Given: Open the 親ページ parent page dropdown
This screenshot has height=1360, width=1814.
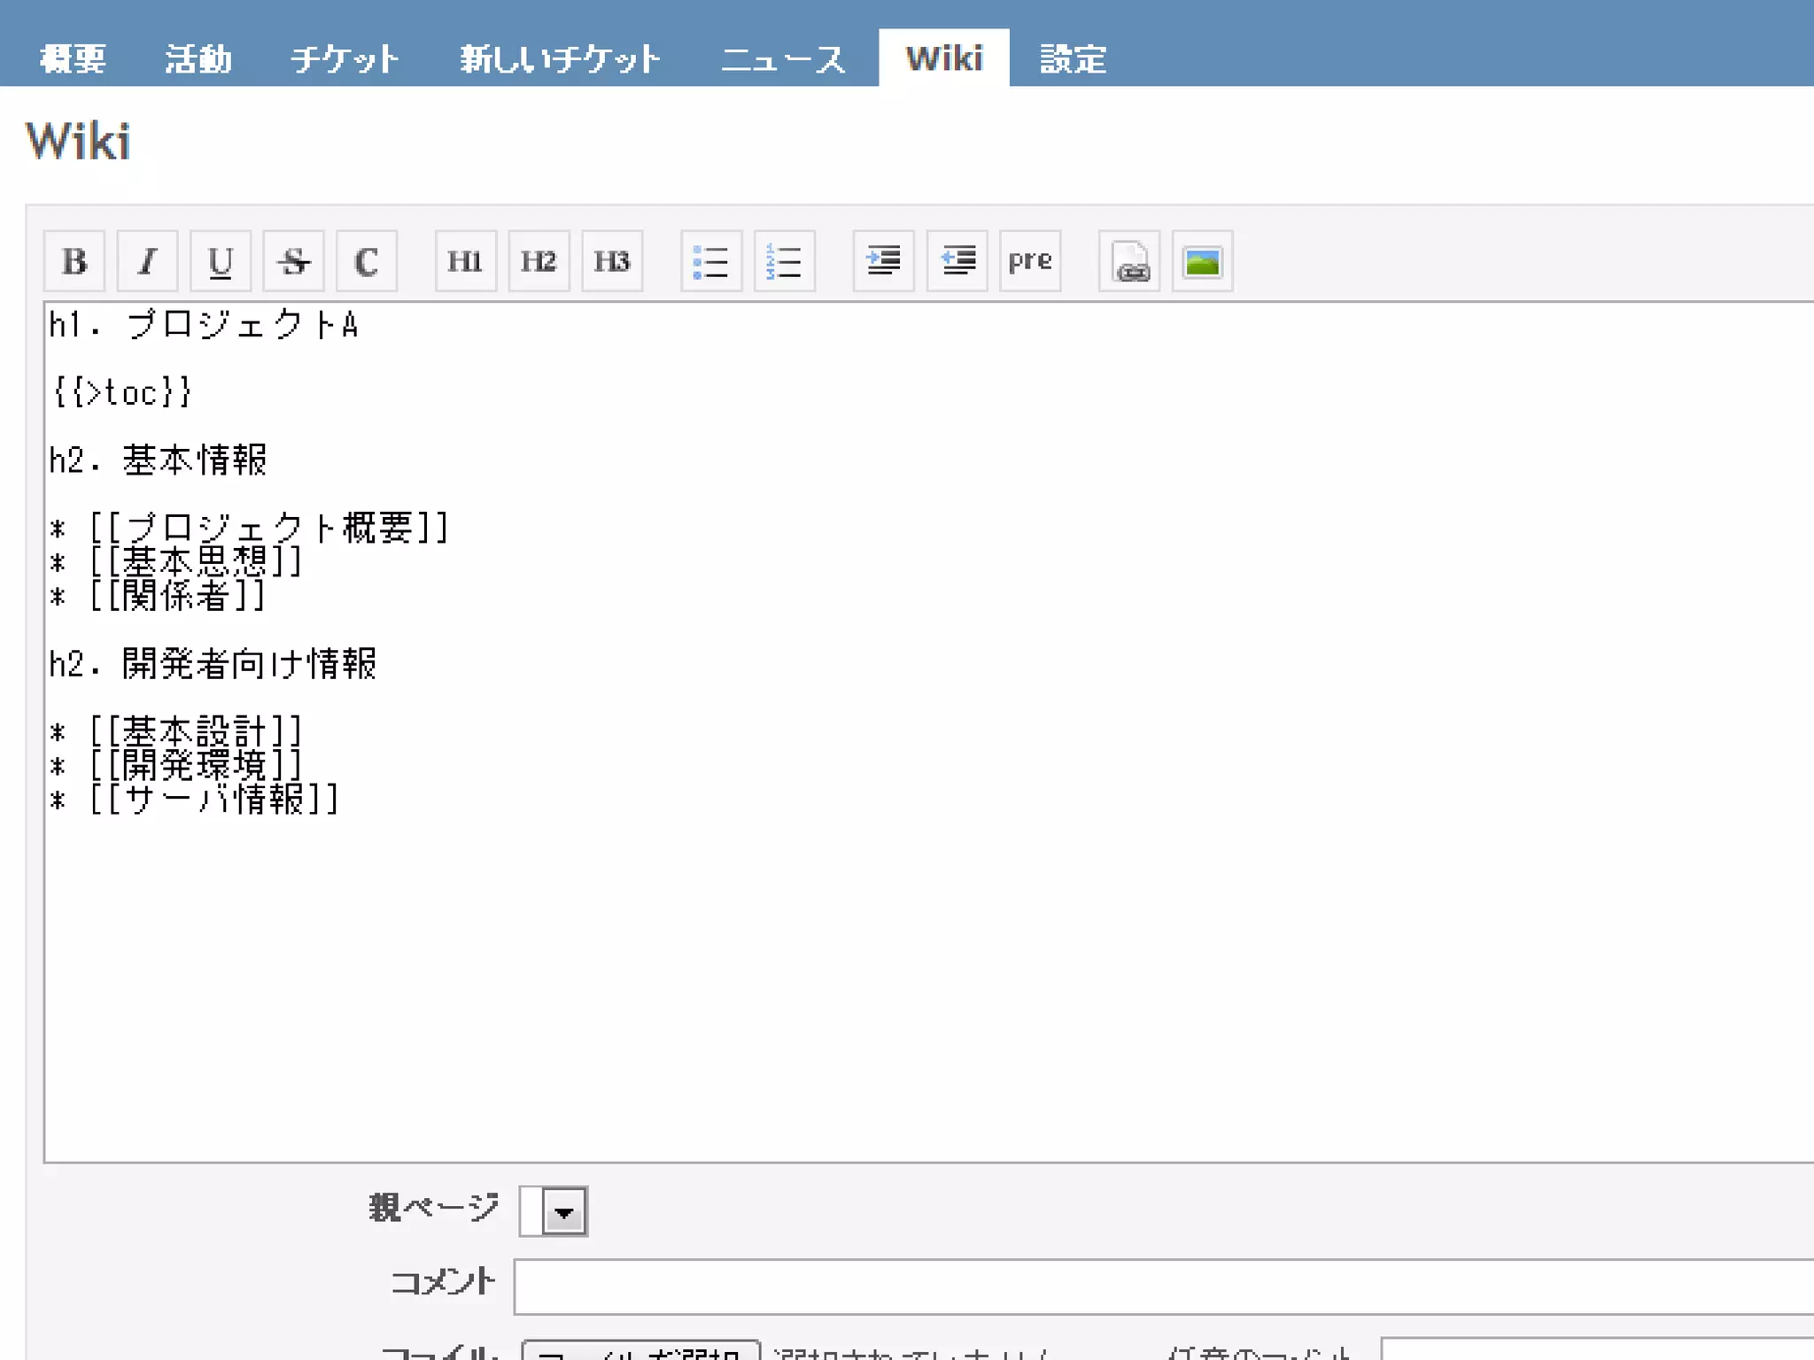Looking at the screenshot, I should coord(554,1211).
